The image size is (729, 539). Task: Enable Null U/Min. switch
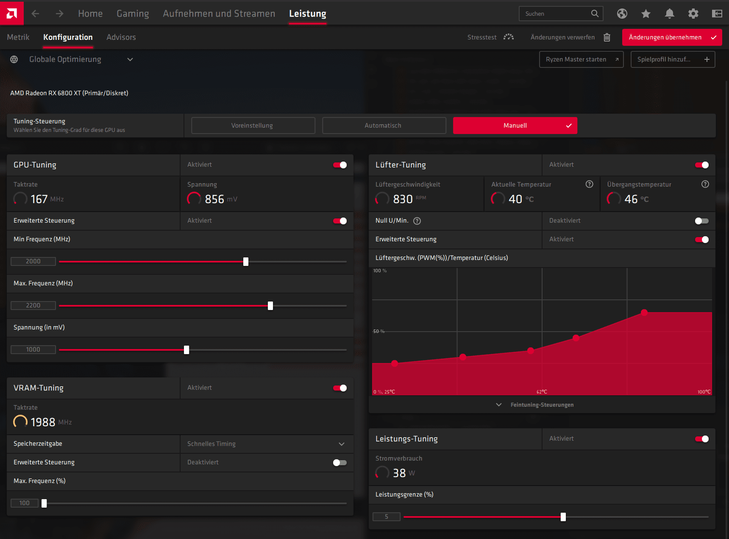tap(702, 221)
